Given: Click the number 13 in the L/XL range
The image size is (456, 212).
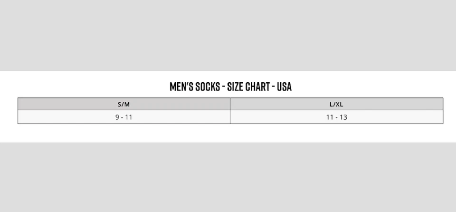Looking at the screenshot, I should (343, 117).
